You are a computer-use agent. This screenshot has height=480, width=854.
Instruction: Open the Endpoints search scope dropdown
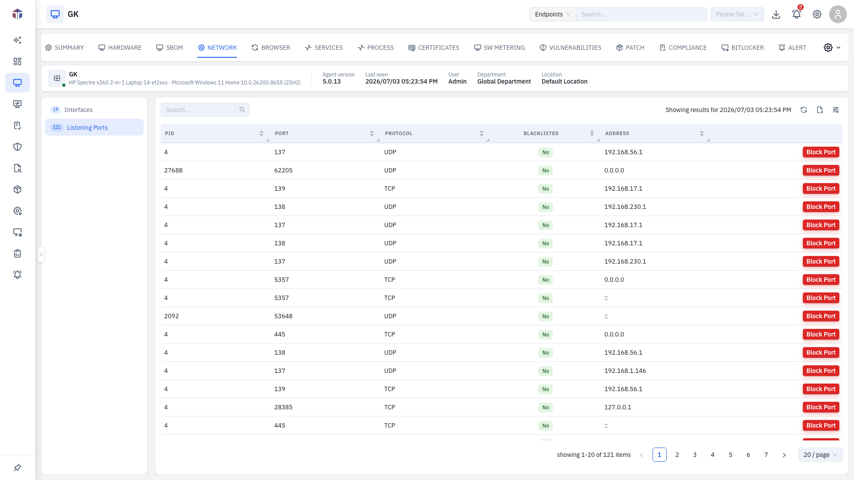pyautogui.click(x=553, y=14)
